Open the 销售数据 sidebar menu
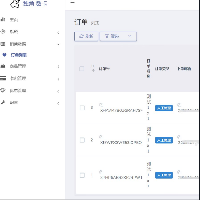 point(18,44)
